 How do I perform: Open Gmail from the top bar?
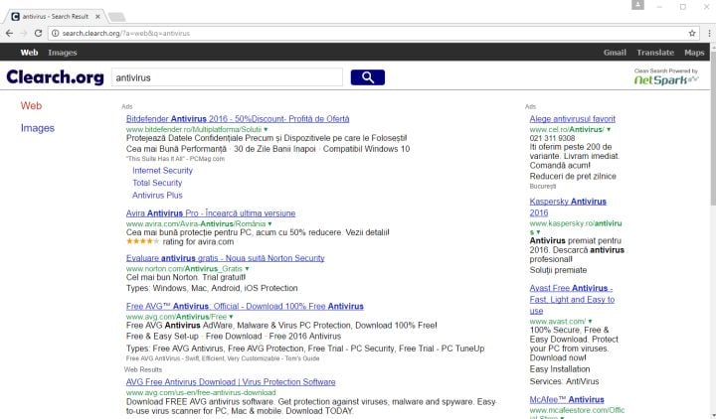pyautogui.click(x=615, y=53)
